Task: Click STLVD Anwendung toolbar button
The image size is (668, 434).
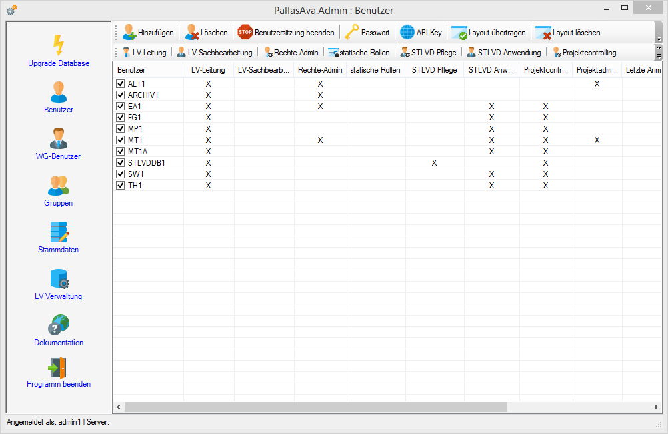Action: click(504, 53)
